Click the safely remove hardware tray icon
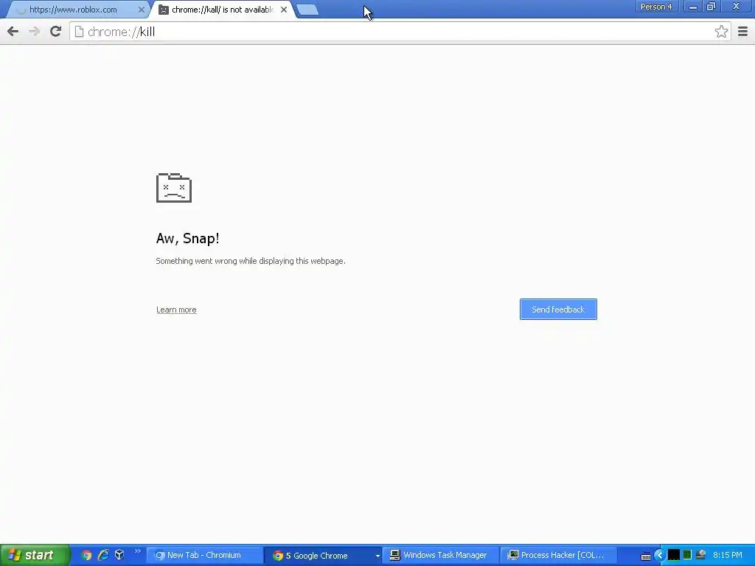The width and height of the screenshot is (755, 566). (x=701, y=555)
